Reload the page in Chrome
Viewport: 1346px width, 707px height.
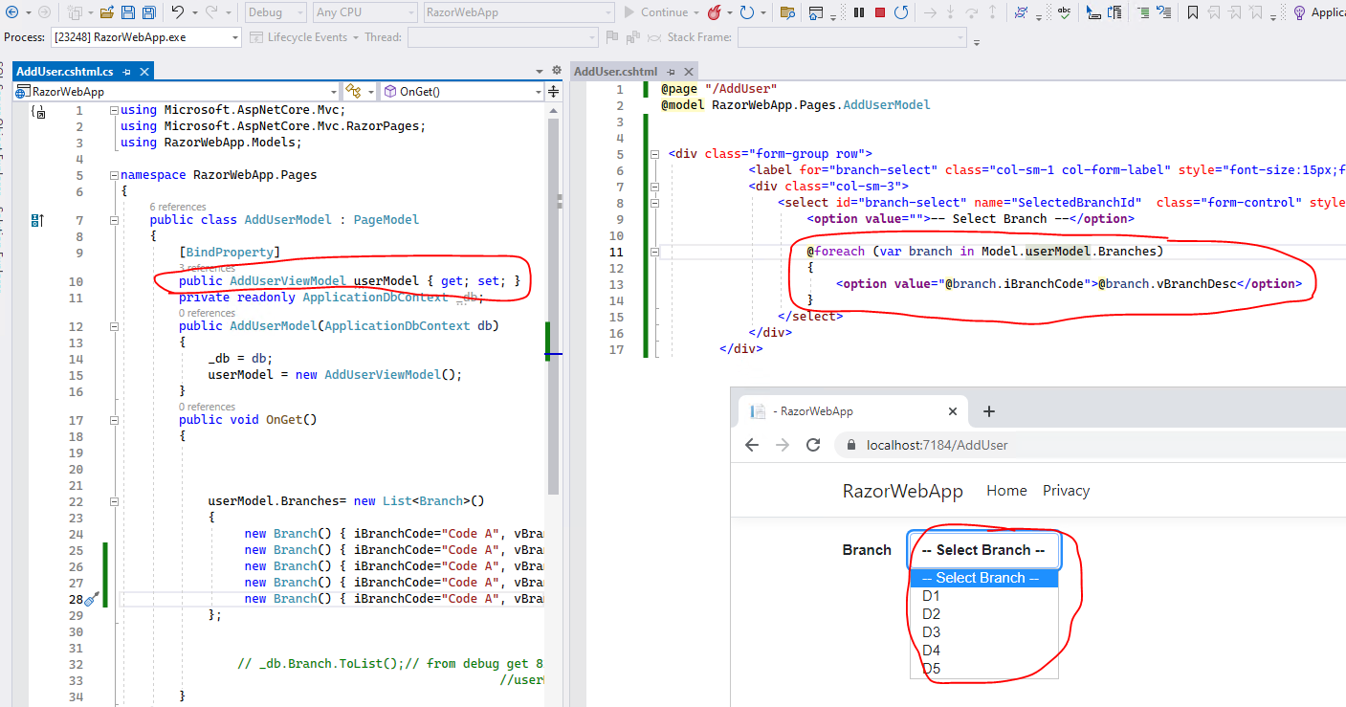pos(813,445)
